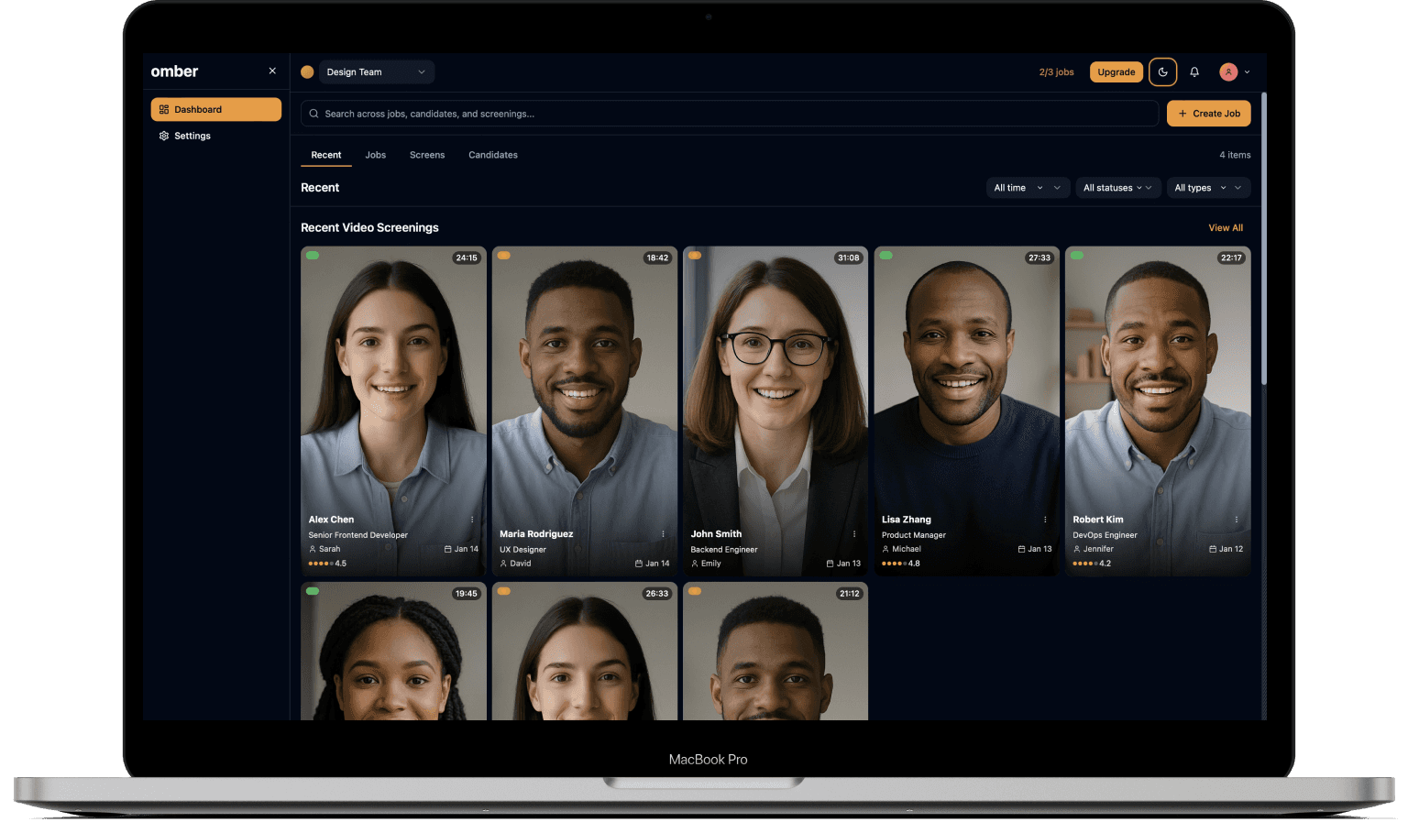
Task: Click the 4.8 star rating on Lisa Zhang's card
Action: [901, 564]
